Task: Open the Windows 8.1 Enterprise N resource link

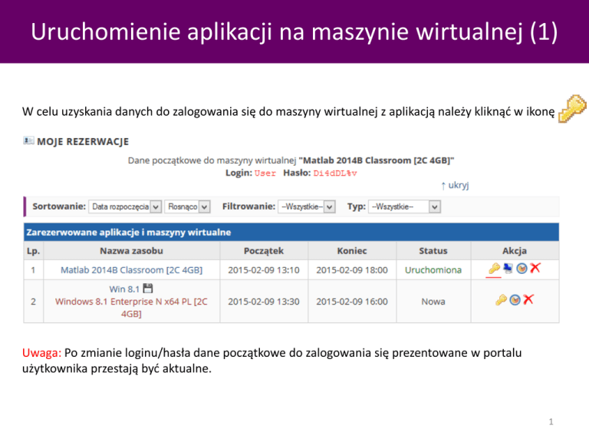Action: coord(131,302)
